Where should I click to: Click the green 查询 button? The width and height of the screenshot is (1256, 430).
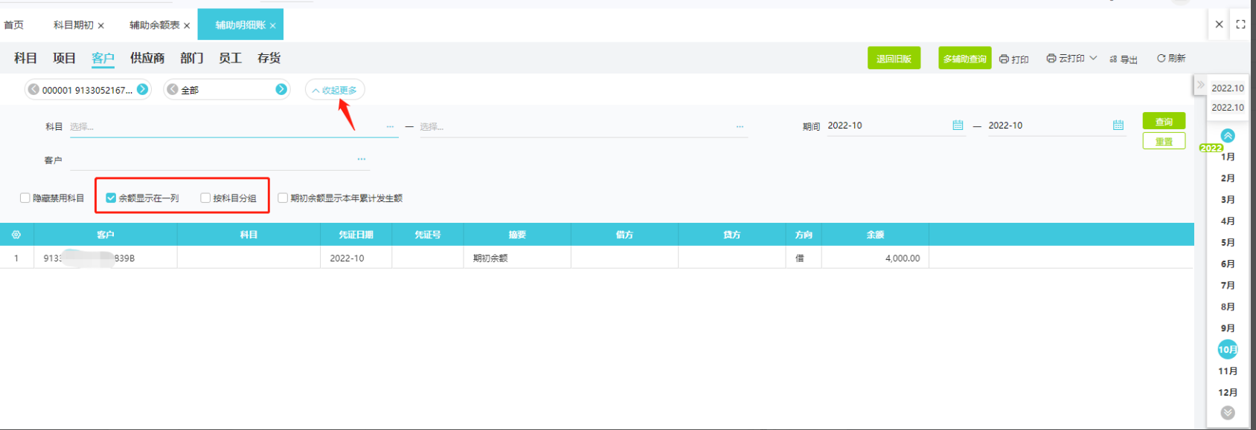(x=1164, y=121)
